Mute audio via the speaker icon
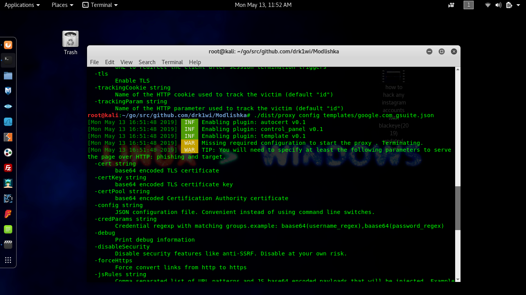Viewport: 526px width, 295px height. coord(498,5)
